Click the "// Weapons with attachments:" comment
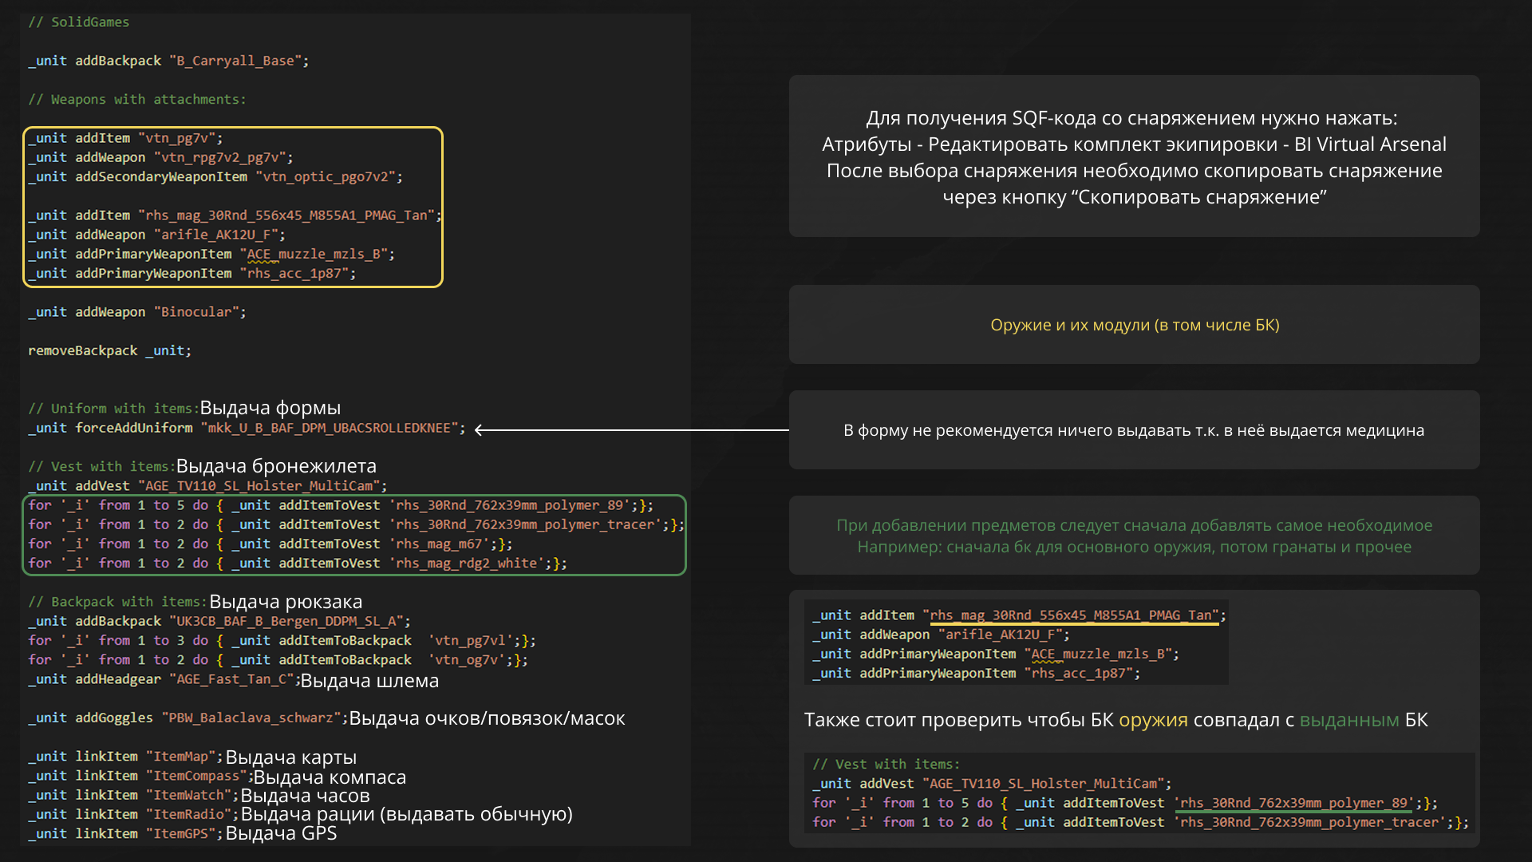Viewport: 1532px width, 862px height. (137, 100)
